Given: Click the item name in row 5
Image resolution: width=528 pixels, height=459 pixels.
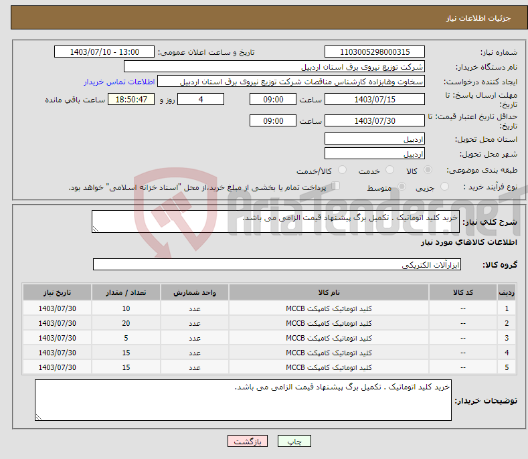Looking at the screenshot, I should pos(329,368).
